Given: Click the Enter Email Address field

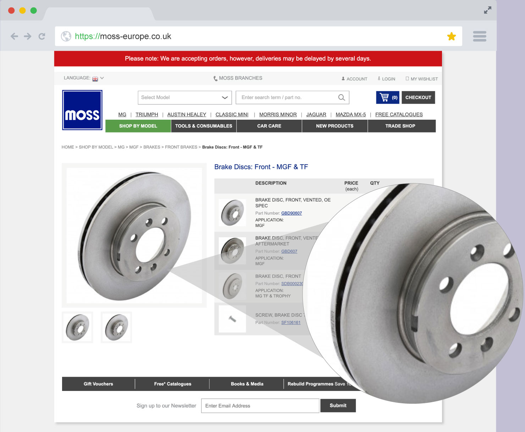Looking at the screenshot, I should (x=260, y=406).
